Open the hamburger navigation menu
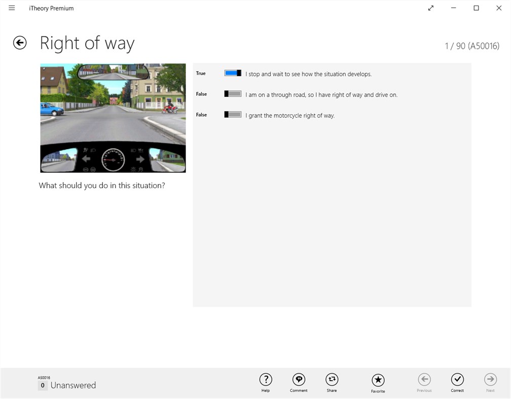The height and width of the screenshot is (399, 511). [x=12, y=8]
